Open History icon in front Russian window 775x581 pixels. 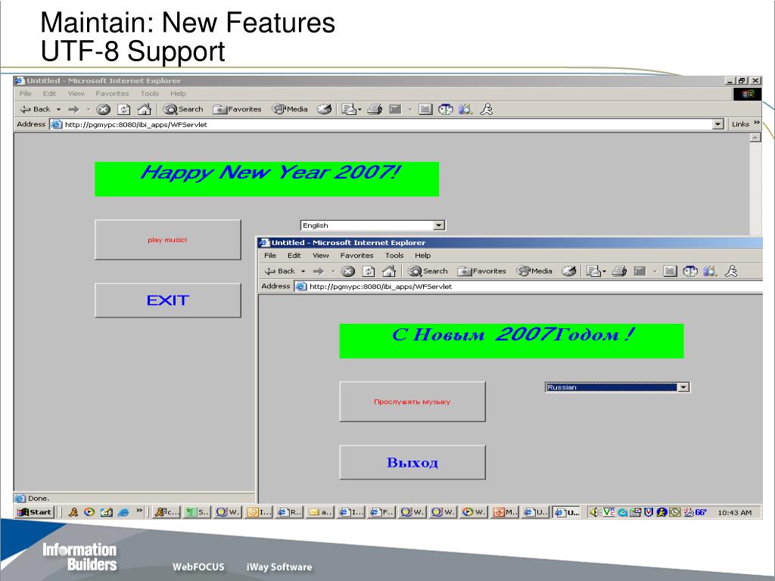coord(569,272)
